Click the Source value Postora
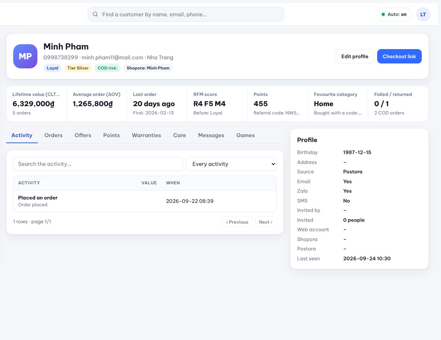Screen dimensions: 441x340 [353, 172]
